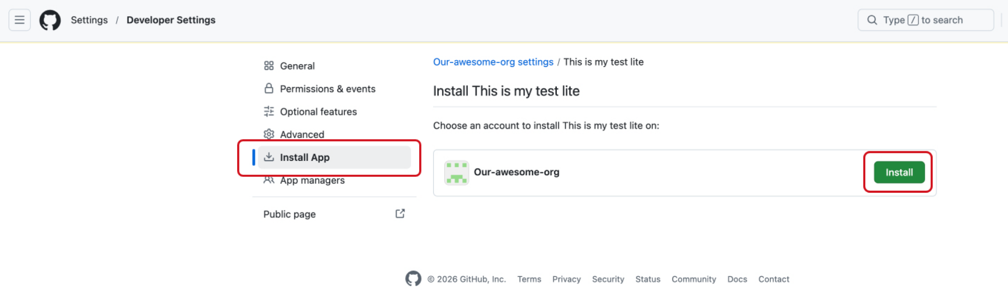
Task: Select Install App in the sidebar
Action: coord(334,157)
